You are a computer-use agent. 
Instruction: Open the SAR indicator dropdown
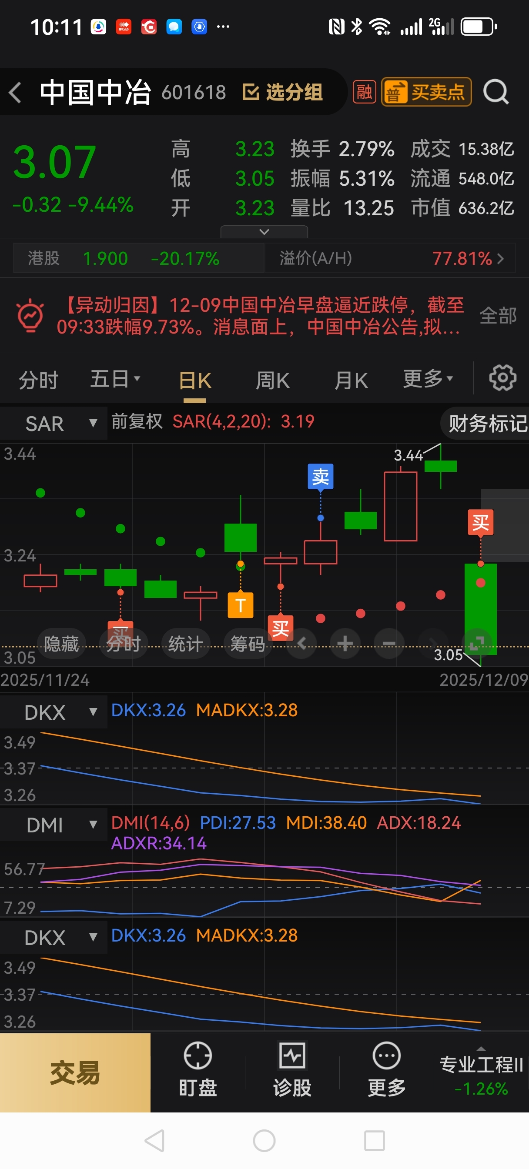pos(54,424)
